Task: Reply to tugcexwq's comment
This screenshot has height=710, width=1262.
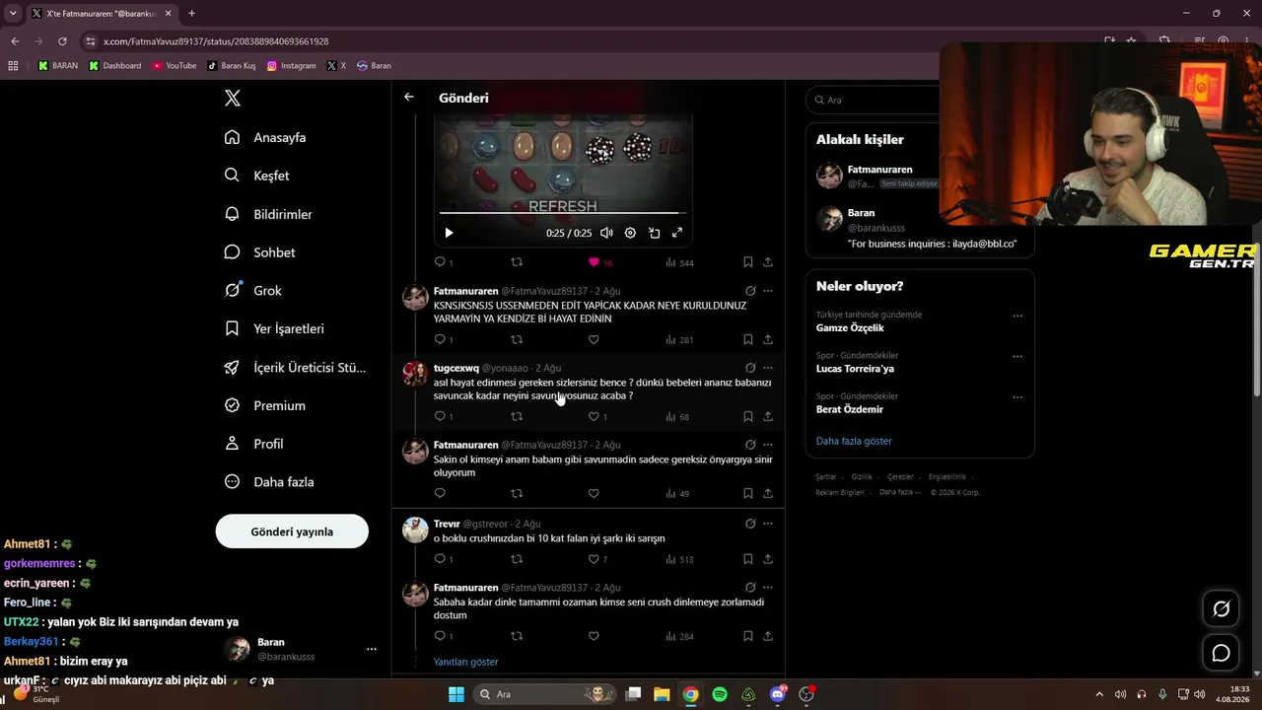Action: click(x=440, y=417)
